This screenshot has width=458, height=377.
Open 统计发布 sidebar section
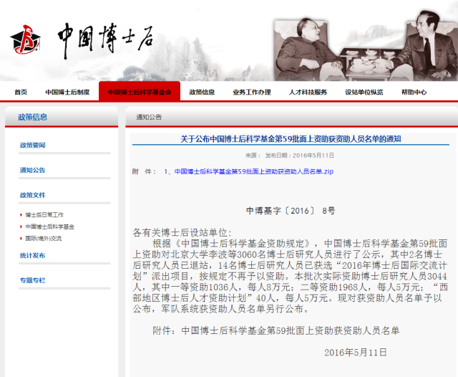click(32, 255)
